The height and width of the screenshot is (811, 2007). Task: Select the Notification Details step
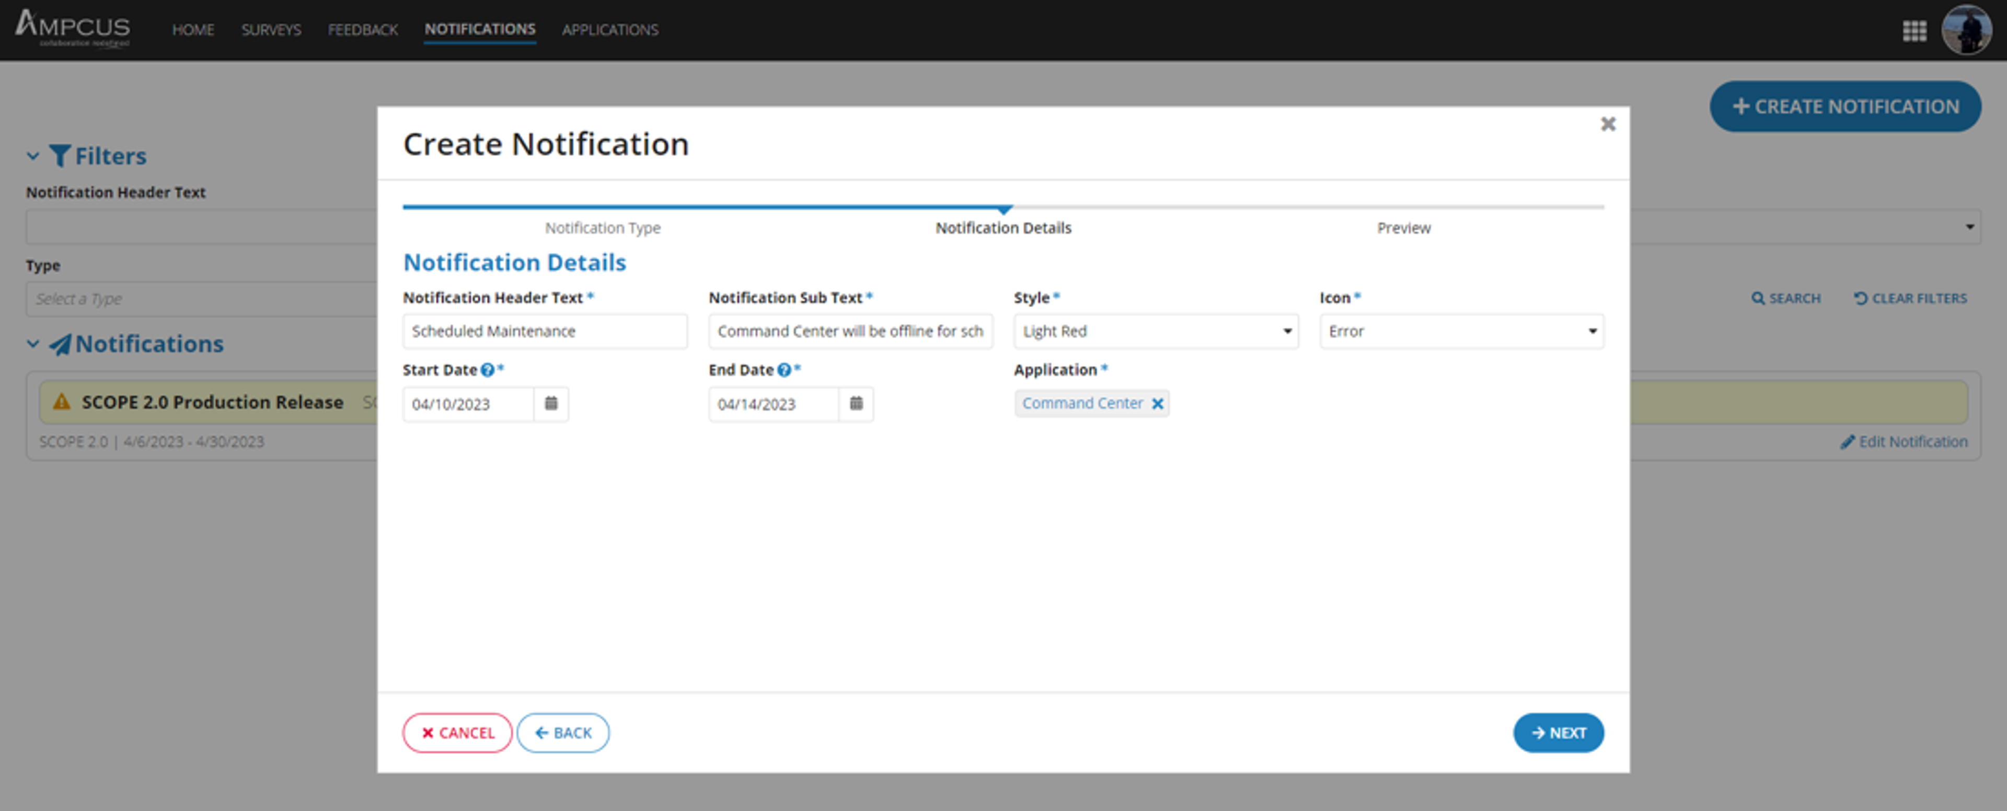[1003, 228]
